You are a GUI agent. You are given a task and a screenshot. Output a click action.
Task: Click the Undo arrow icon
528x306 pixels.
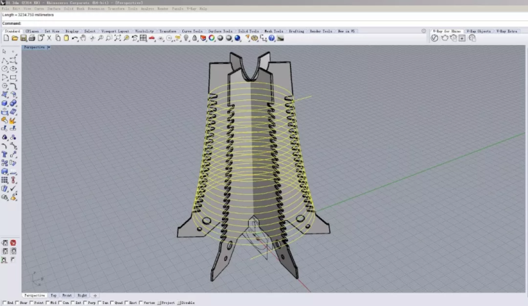74,38
